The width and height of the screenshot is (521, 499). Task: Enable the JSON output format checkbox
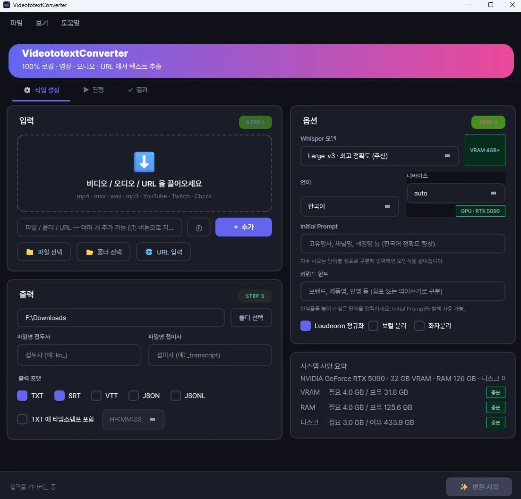[x=134, y=396]
